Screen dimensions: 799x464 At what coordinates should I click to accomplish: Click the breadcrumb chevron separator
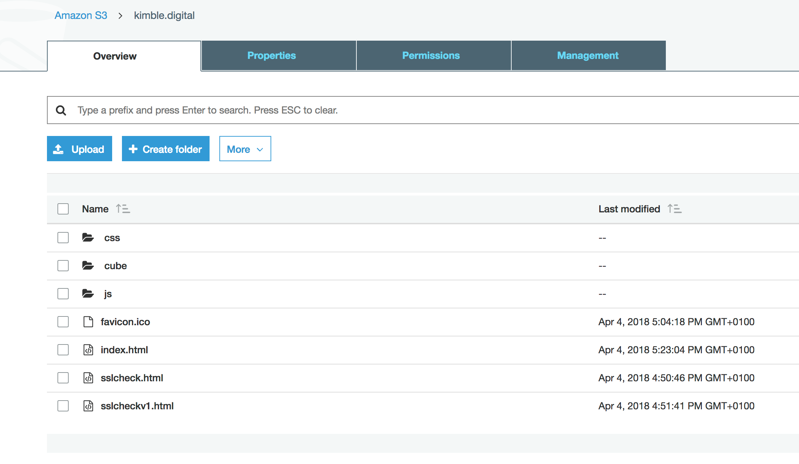tap(121, 16)
